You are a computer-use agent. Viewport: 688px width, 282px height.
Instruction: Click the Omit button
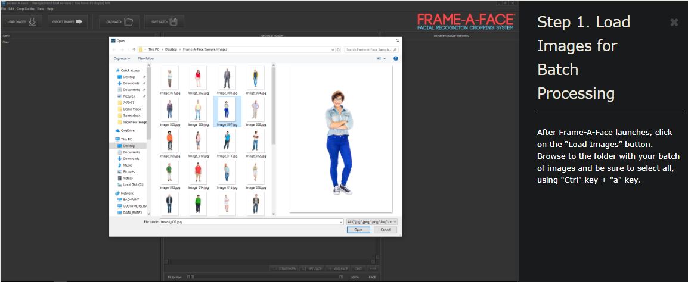pos(358,268)
